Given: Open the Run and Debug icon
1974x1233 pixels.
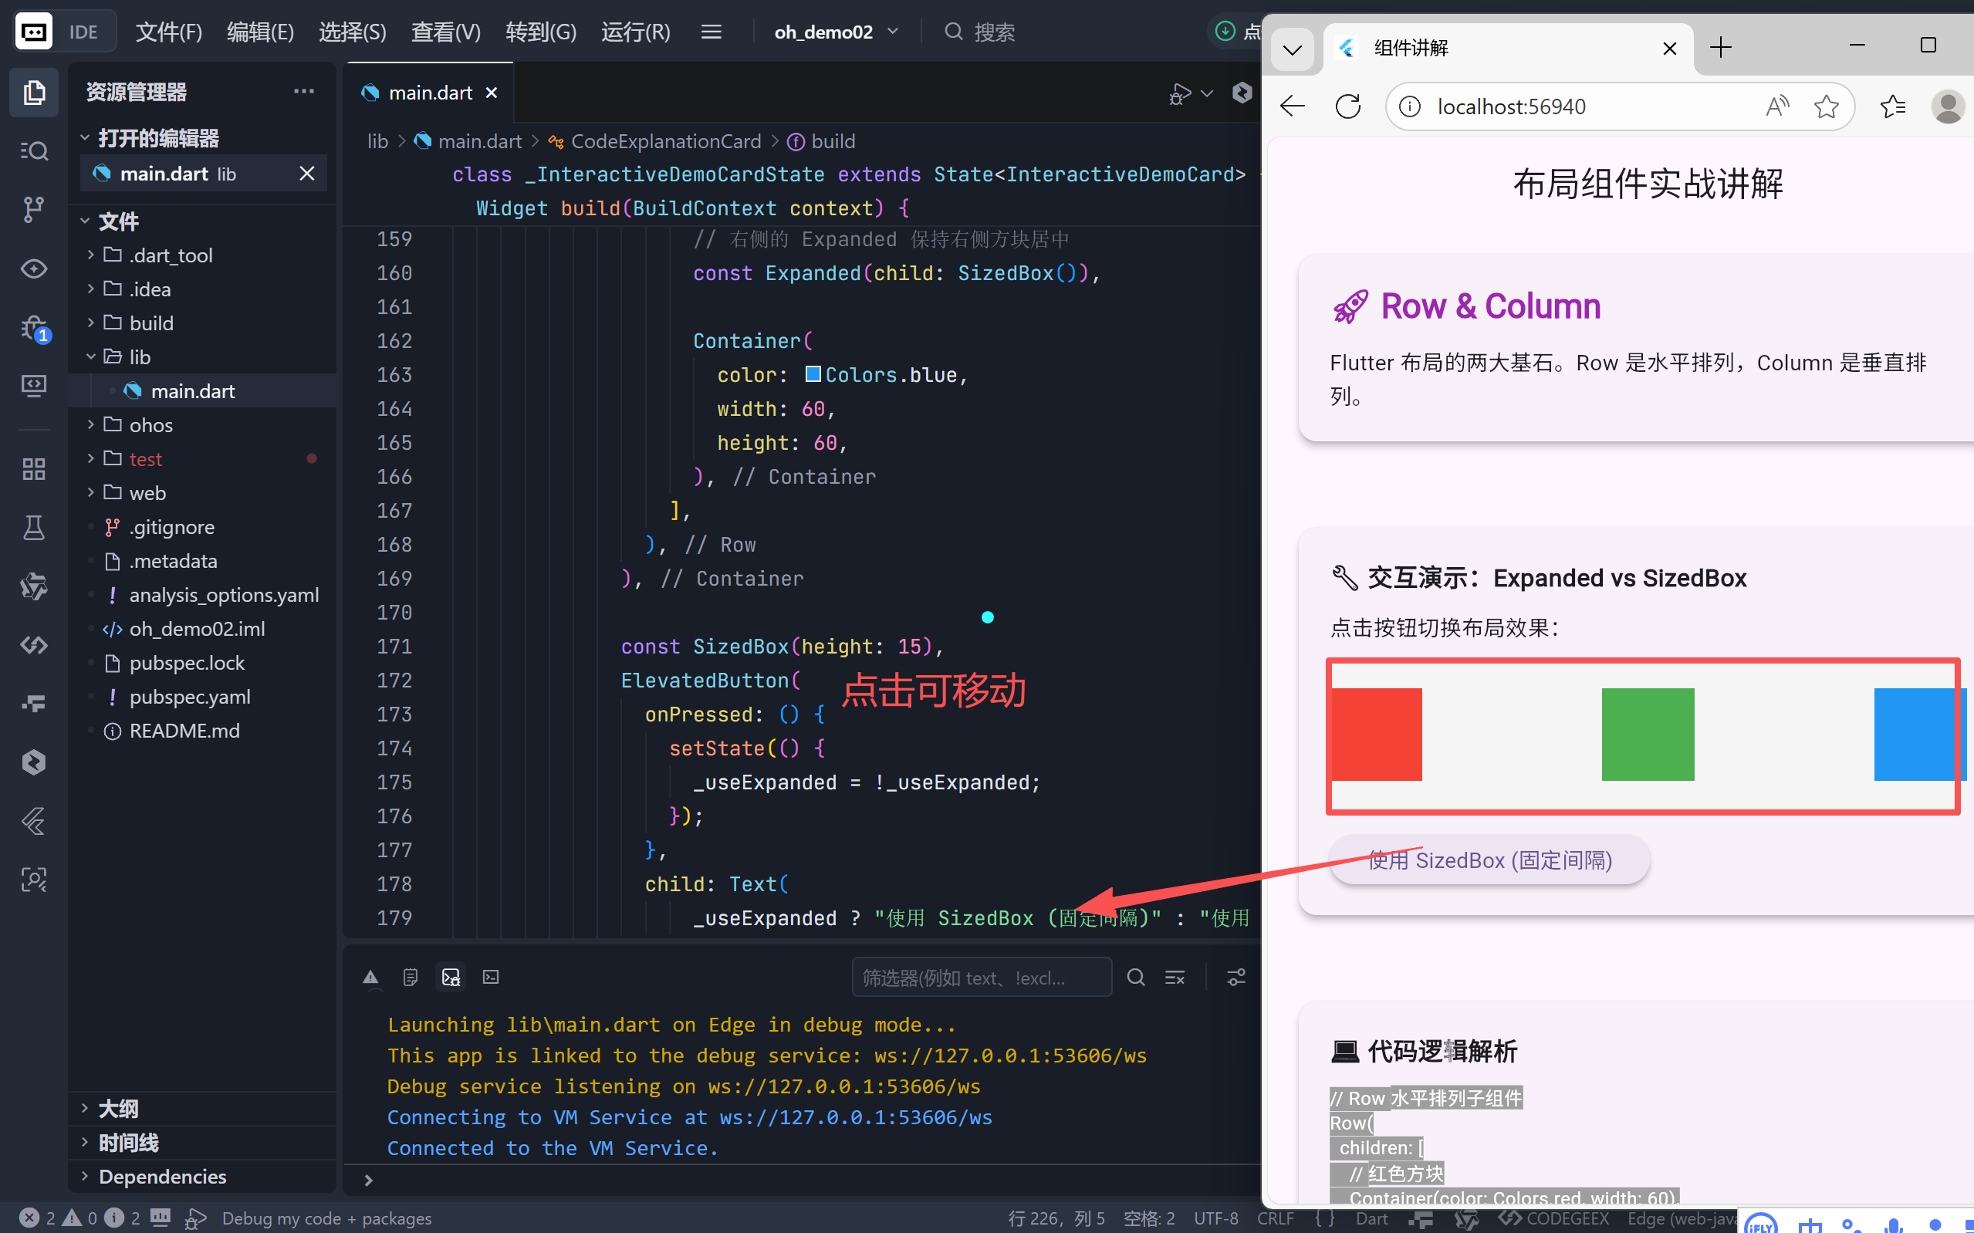Looking at the screenshot, I should point(33,328).
